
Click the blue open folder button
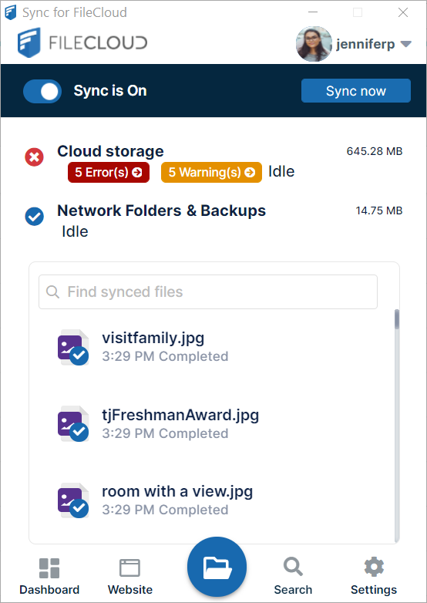[217, 567]
